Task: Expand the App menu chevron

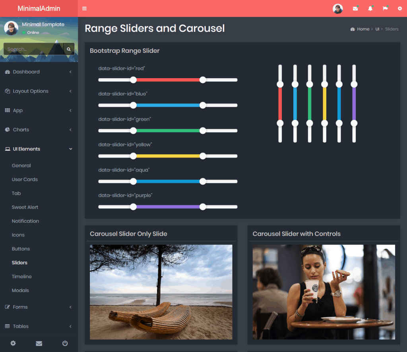Action: pos(71,110)
